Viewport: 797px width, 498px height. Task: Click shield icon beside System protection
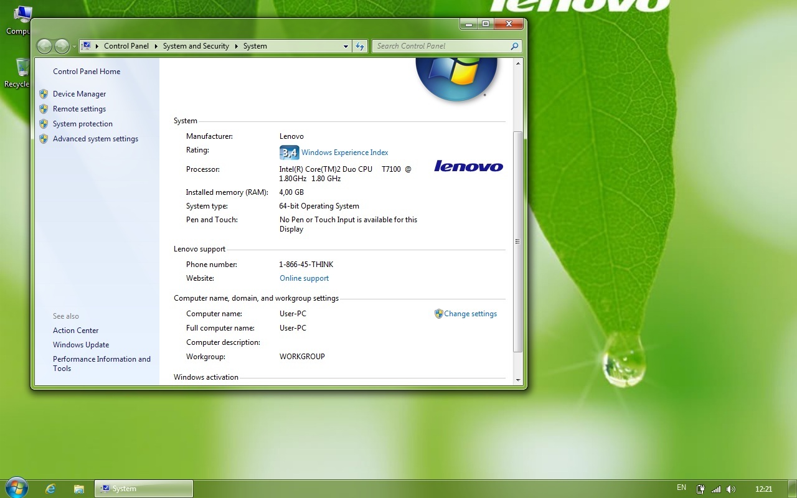coord(44,124)
